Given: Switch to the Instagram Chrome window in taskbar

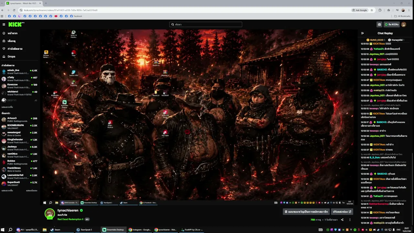Looking at the screenshot, I should [139, 230].
